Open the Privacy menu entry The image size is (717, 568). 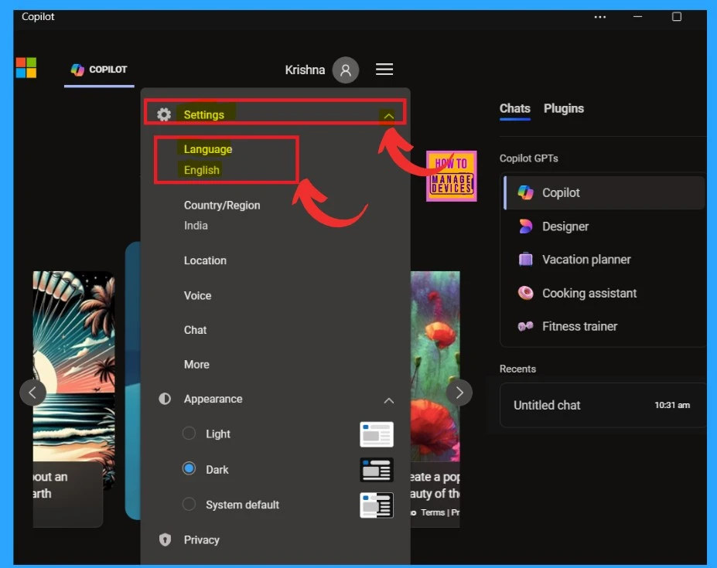click(x=202, y=539)
